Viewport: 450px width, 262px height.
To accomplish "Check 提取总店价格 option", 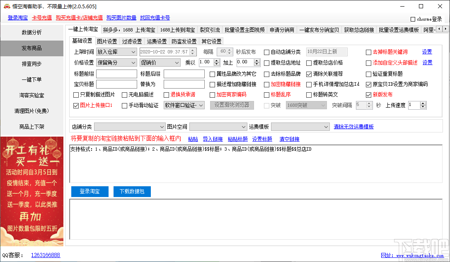I will point(309,63).
